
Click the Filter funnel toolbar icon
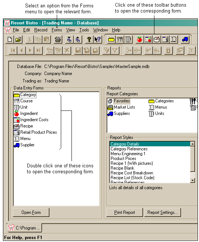(115, 51)
